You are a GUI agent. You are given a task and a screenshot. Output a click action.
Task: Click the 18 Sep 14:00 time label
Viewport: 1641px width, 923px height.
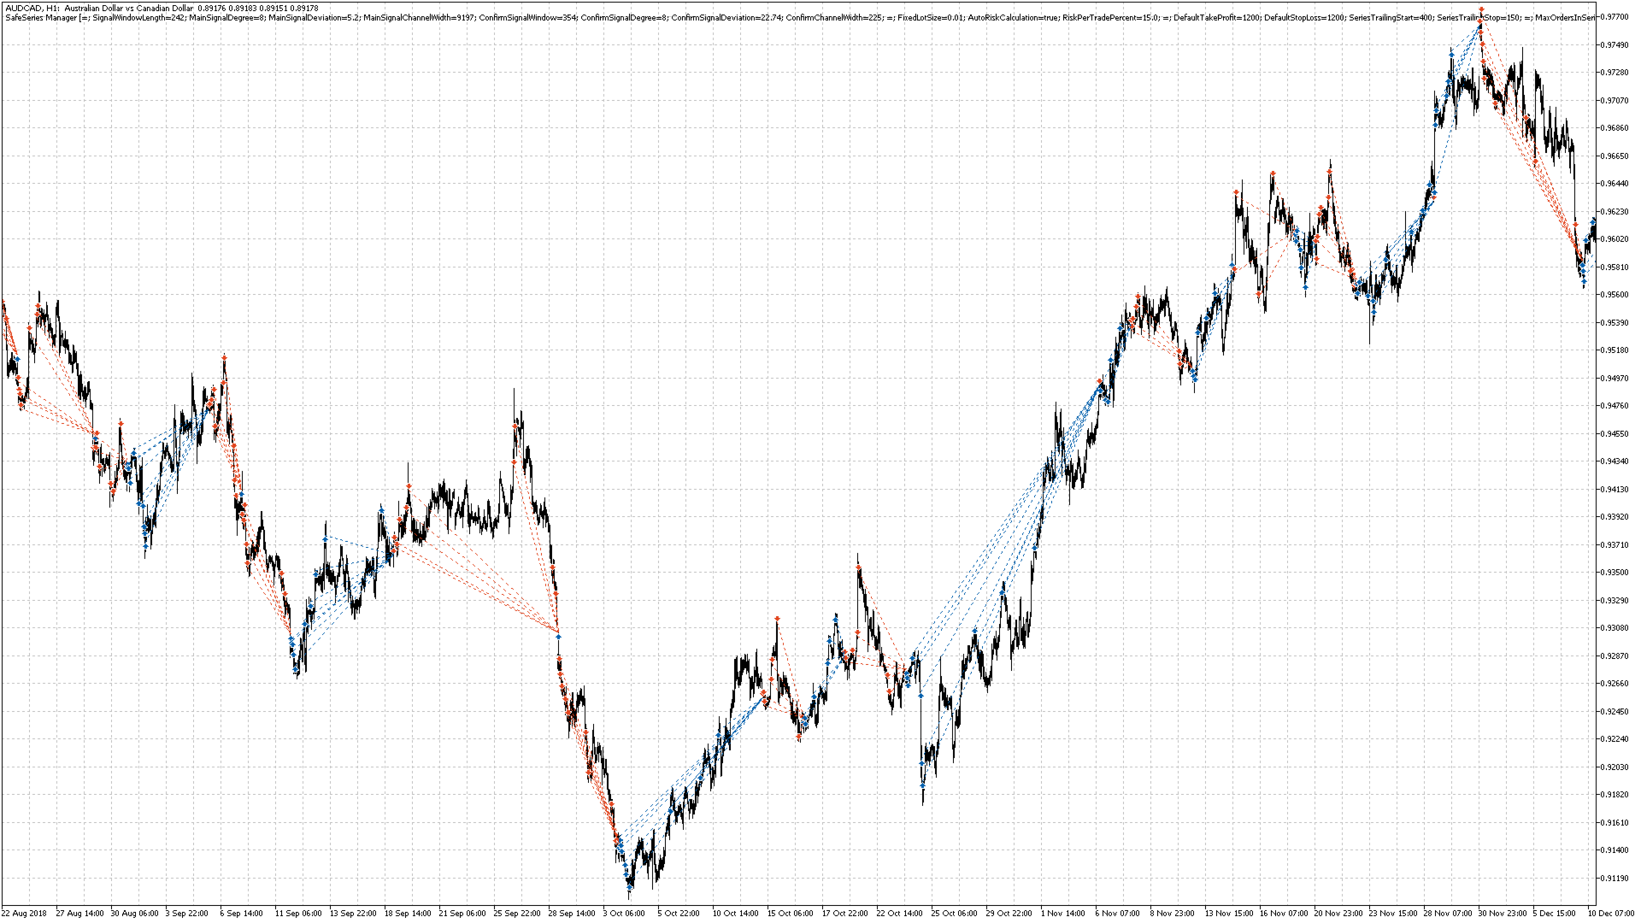407,913
